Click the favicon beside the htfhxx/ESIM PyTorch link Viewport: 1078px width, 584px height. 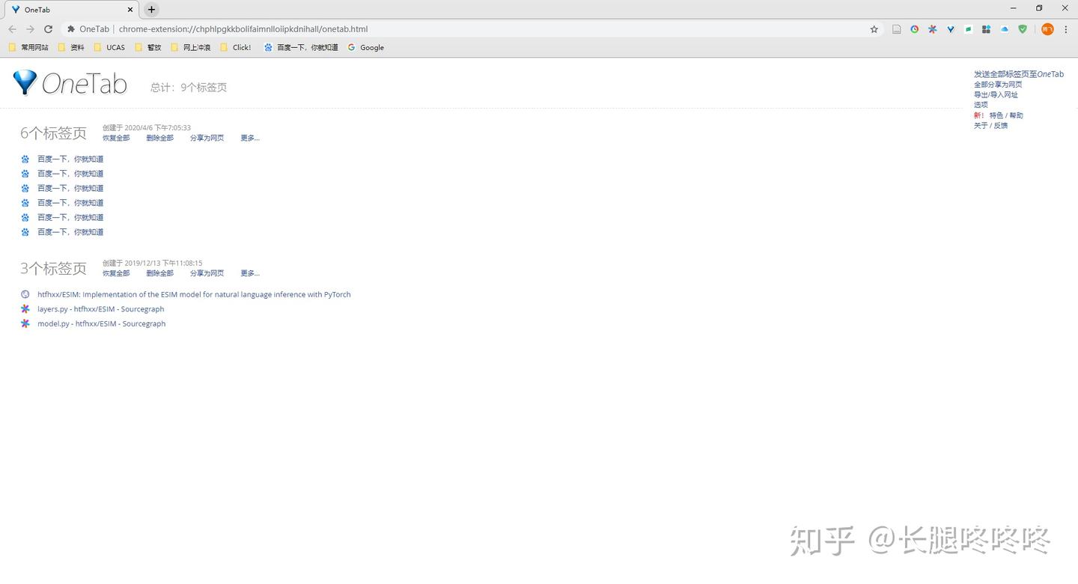[x=25, y=294]
